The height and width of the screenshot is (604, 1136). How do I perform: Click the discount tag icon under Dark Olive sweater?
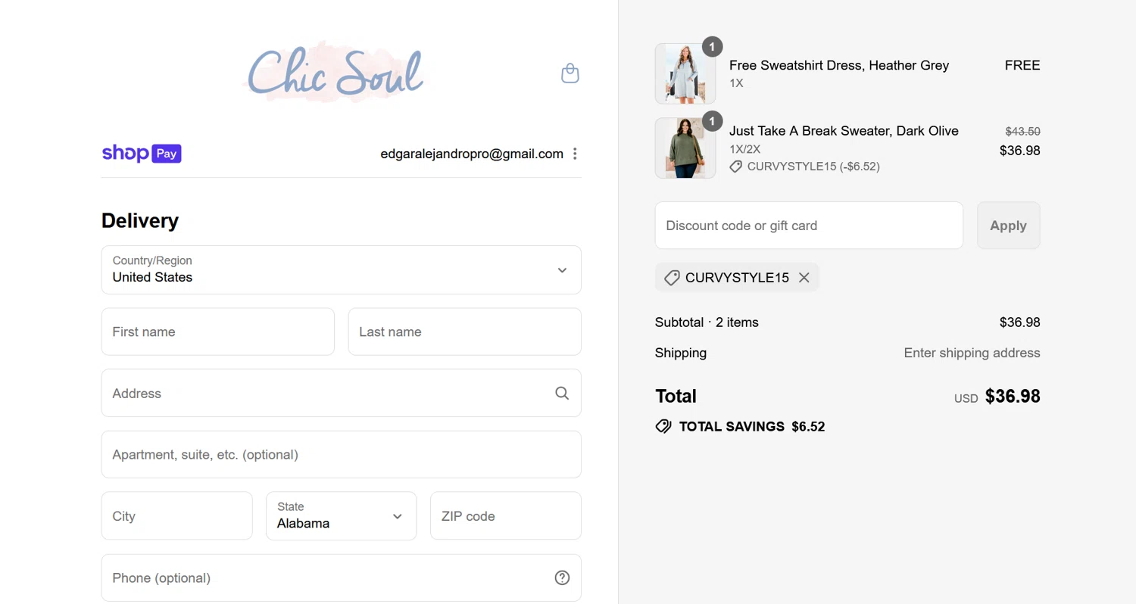point(736,167)
